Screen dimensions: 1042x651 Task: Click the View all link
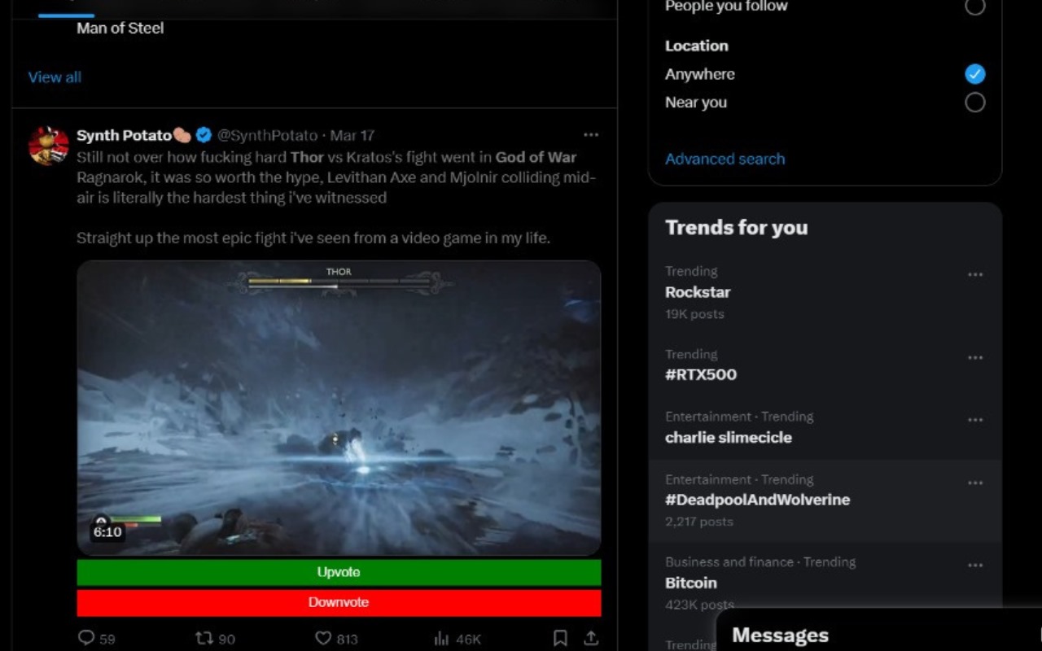[55, 77]
